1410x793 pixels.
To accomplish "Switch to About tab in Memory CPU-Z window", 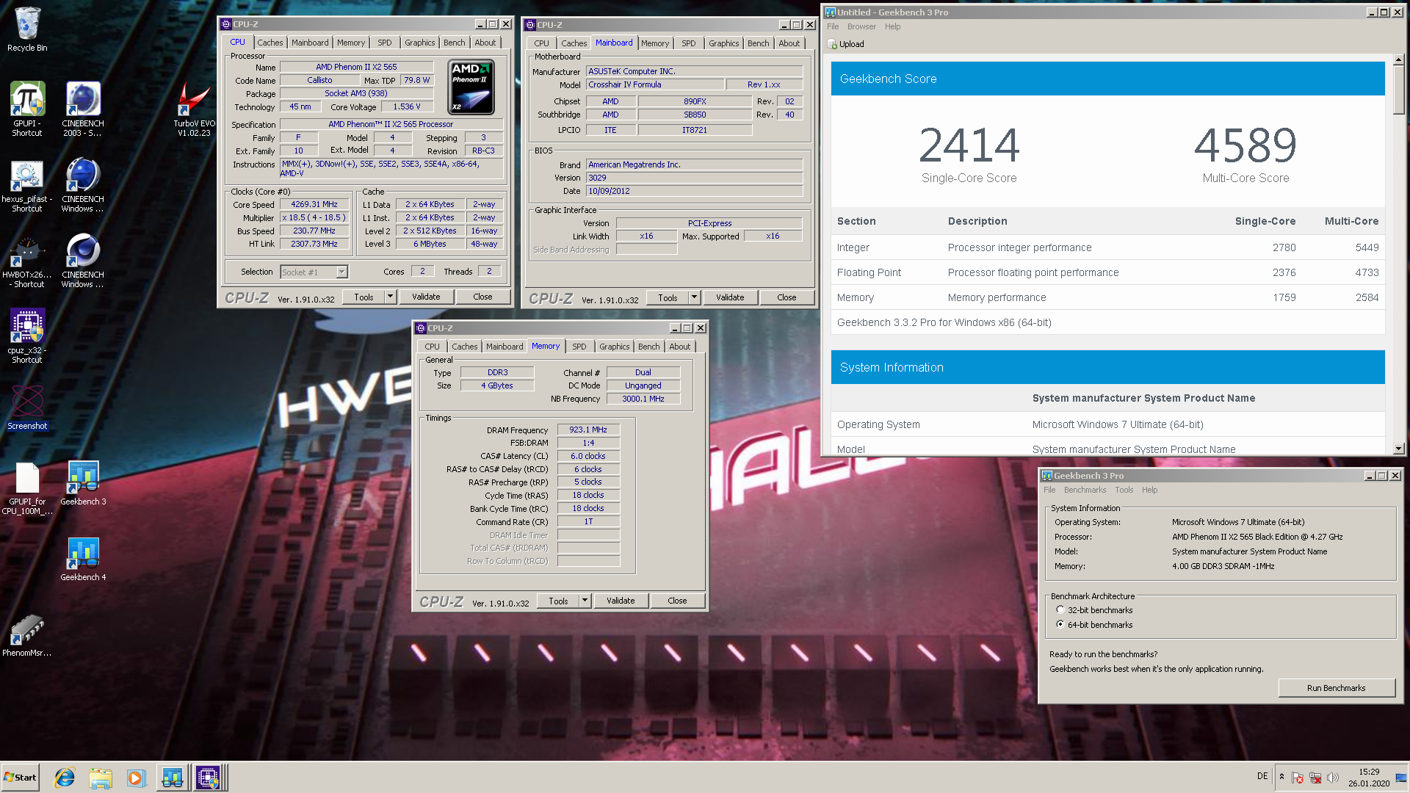I will click(679, 347).
